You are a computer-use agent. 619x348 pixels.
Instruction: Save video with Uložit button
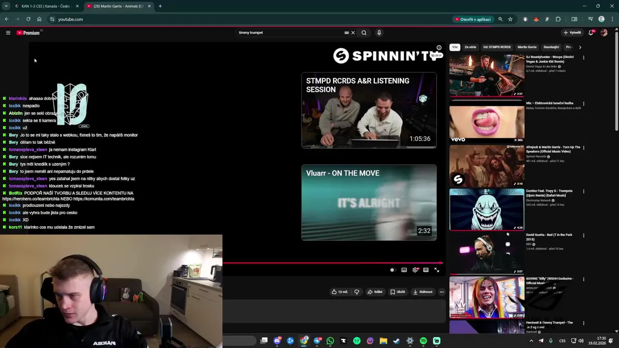click(398, 292)
